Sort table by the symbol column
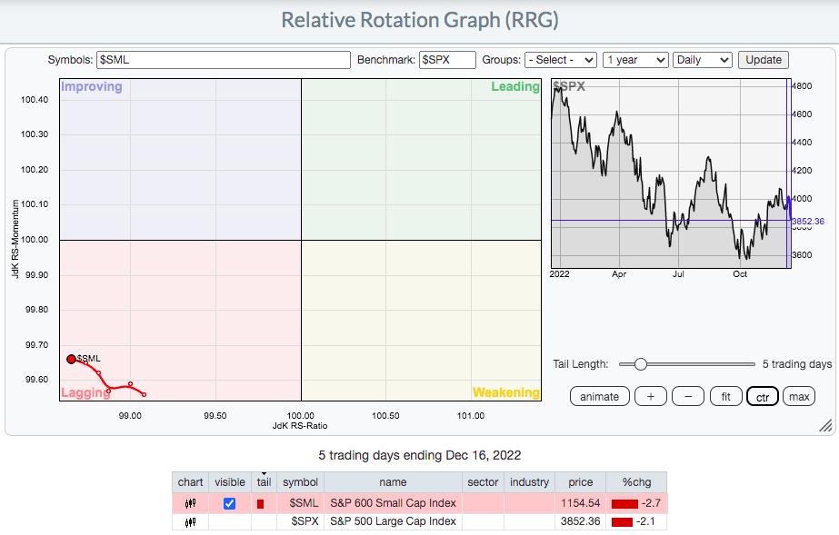Image resolution: width=839 pixels, height=535 pixels. pyautogui.click(x=300, y=482)
